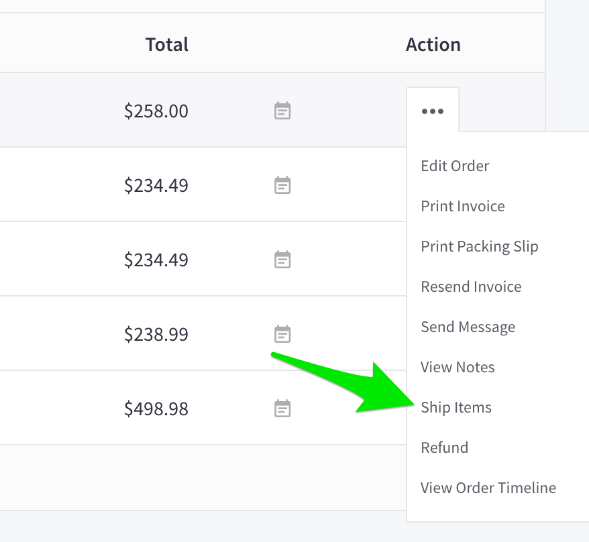589x542 pixels.
Task: Click calendar icon beside the $258.00 total
Action: (x=282, y=111)
